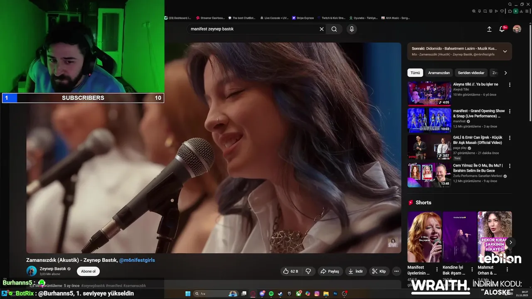Open the upload/create icon in YouTube header
532x299 pixels.
click(x=489, y=29)
